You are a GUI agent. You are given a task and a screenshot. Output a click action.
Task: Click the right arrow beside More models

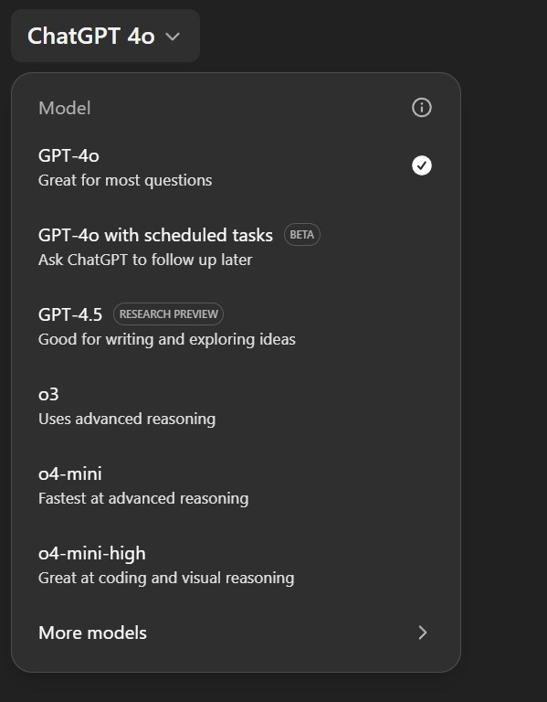(x=422, y=633)
